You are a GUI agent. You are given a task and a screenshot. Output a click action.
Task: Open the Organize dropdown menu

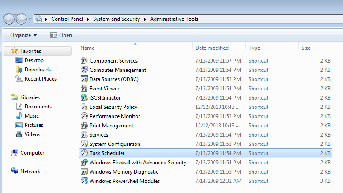coord(23,35)
